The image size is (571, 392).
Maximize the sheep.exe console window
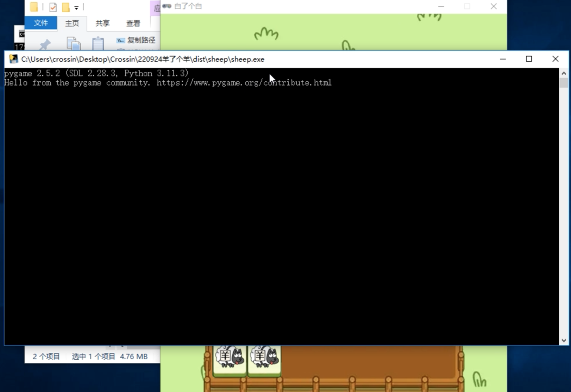point(529,59)
